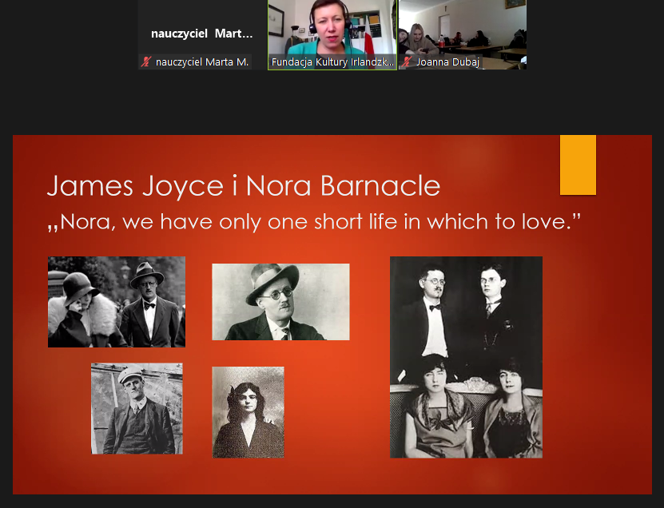The height and width of the screenshot is (508, 664).
Task: Click the nauczyciel Marta M. name label
Action: [x=202, y=62]
